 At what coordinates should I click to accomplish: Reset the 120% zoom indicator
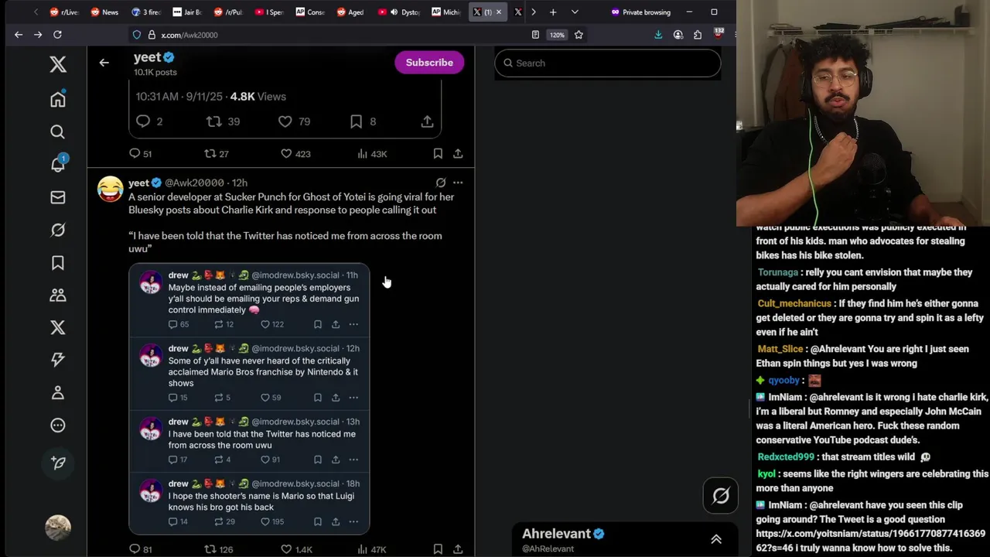click(557, 35)
